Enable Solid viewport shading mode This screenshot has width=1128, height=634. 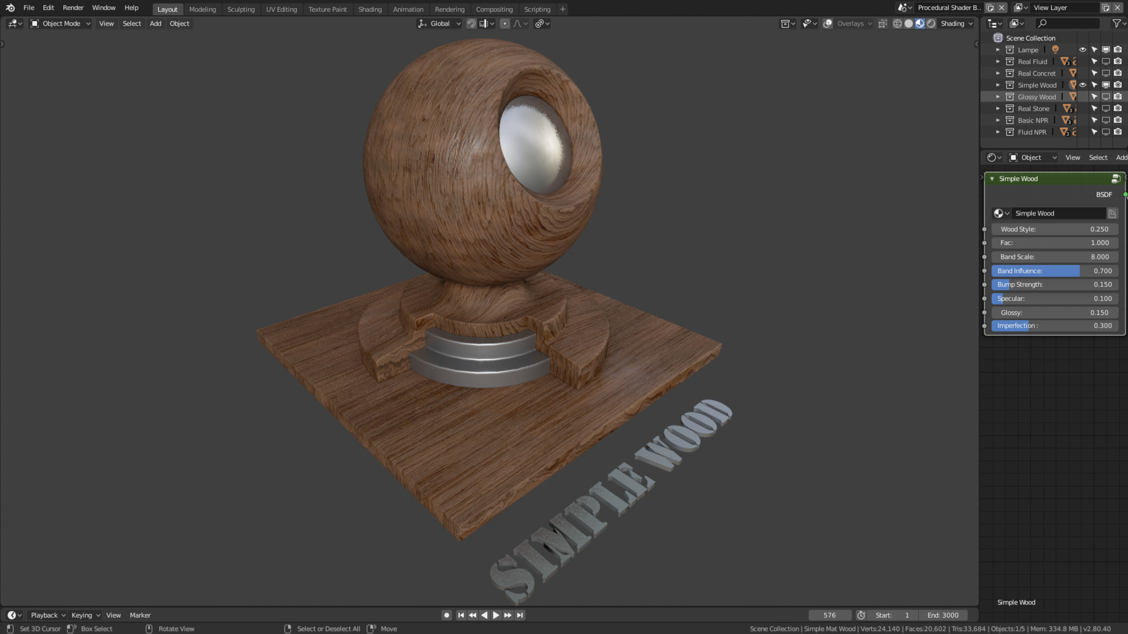coord(909,23)
